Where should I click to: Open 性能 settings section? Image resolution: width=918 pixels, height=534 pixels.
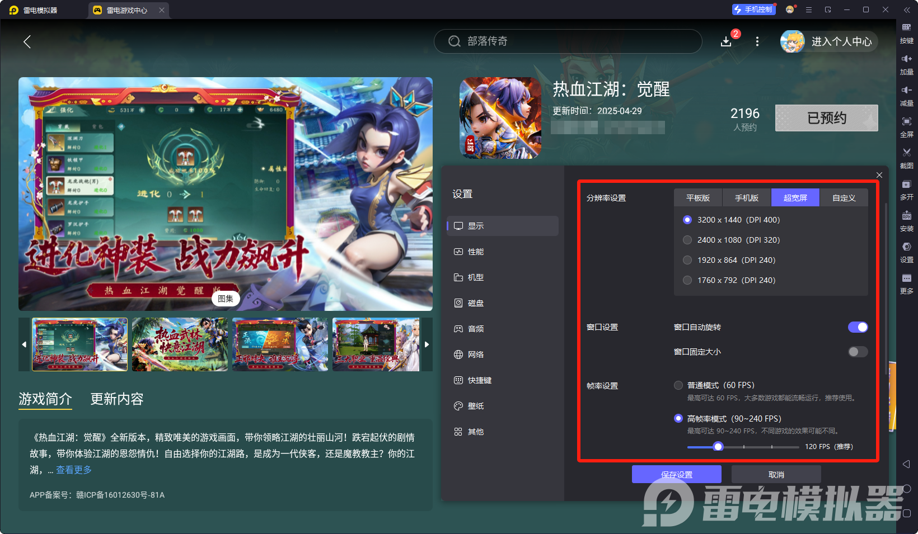(x=503, y=252)
